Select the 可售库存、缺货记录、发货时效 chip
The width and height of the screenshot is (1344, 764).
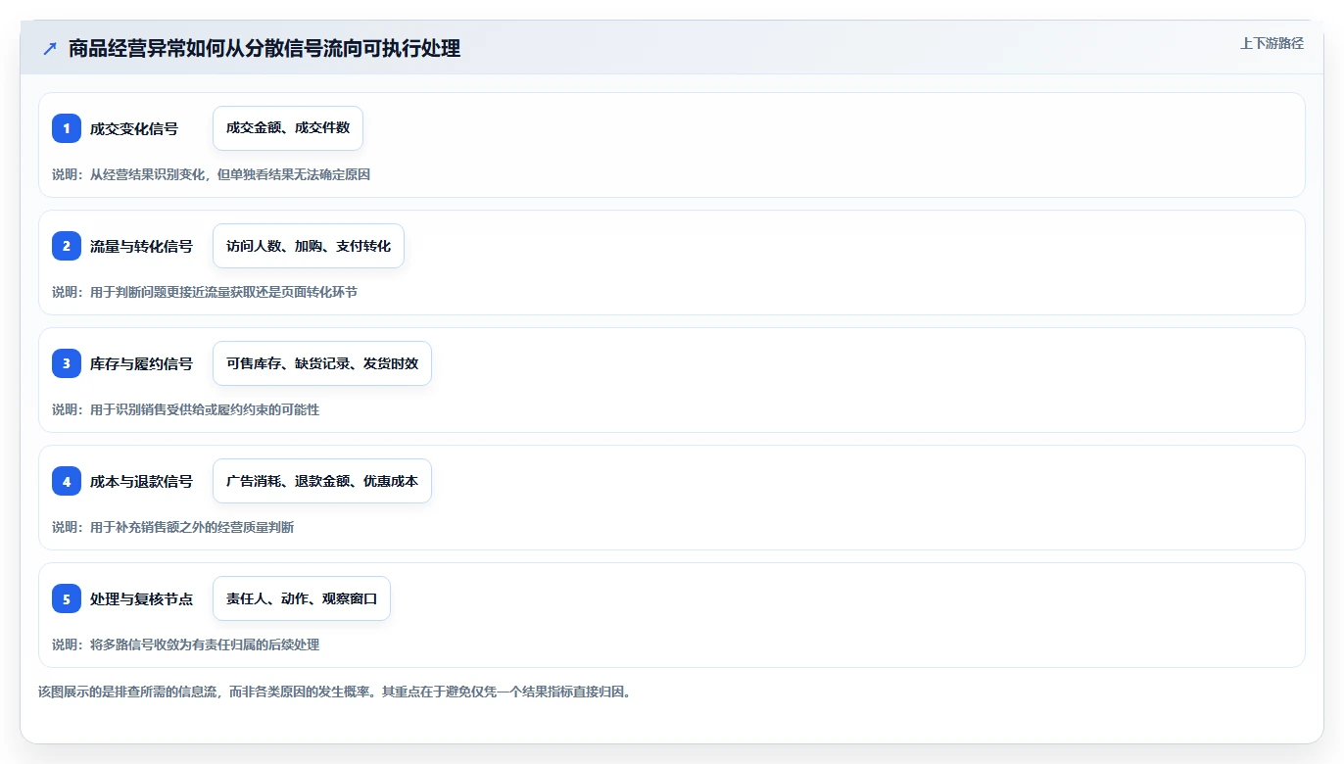pos(322,363)
